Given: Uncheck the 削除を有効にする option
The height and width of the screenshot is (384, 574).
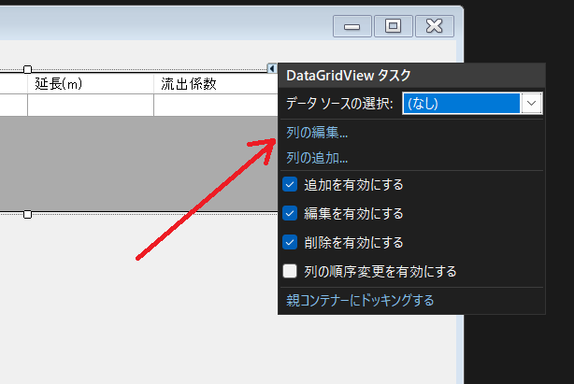Looking at the screenshot, I should 291,243.
